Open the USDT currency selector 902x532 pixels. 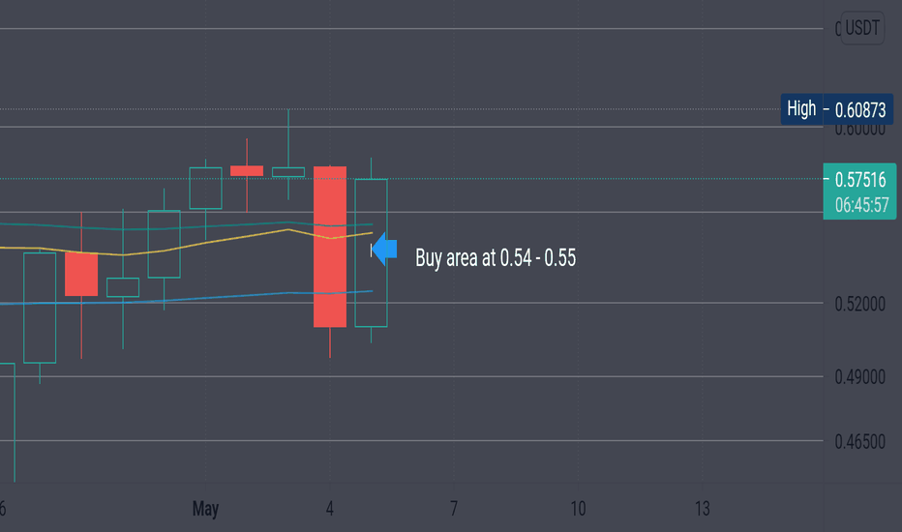[862, 28]
